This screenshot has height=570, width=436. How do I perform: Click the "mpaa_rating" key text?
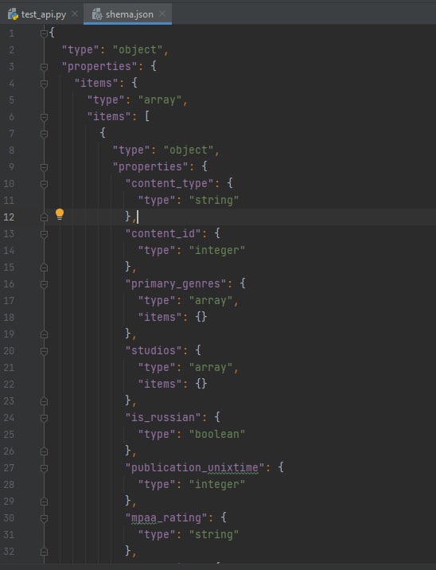click(166, 518)
